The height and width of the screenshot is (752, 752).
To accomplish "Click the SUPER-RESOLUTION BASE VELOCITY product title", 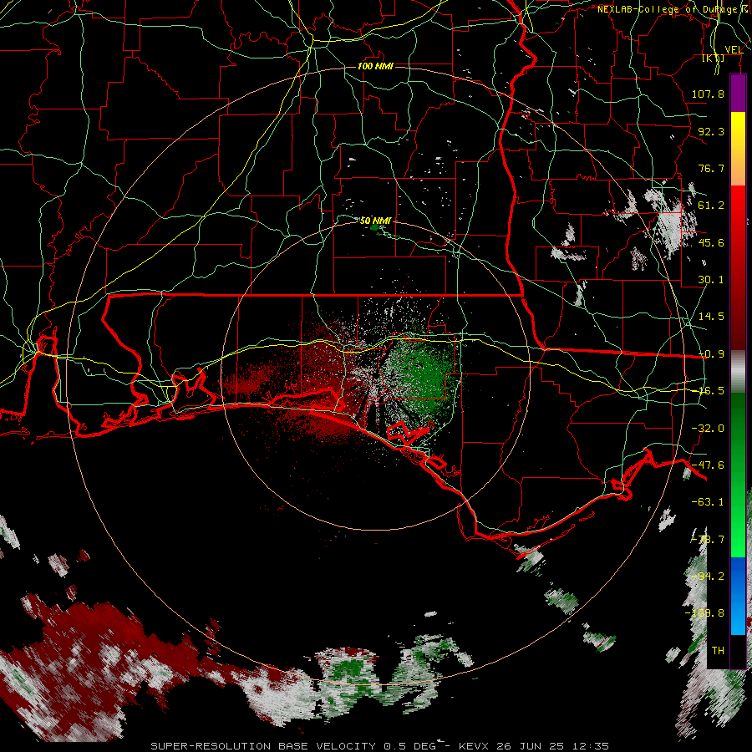I will [264, 746].
